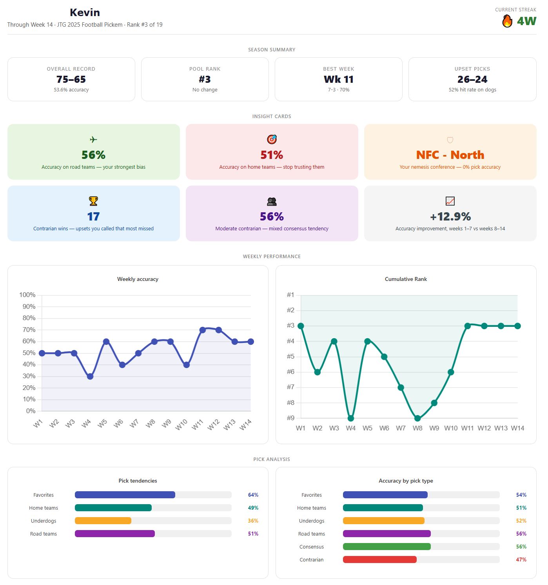Image resolution: width=548 pixels, height=585 pixels.
Task: Open the Overall Record summary card
Action: pos(71,79)
